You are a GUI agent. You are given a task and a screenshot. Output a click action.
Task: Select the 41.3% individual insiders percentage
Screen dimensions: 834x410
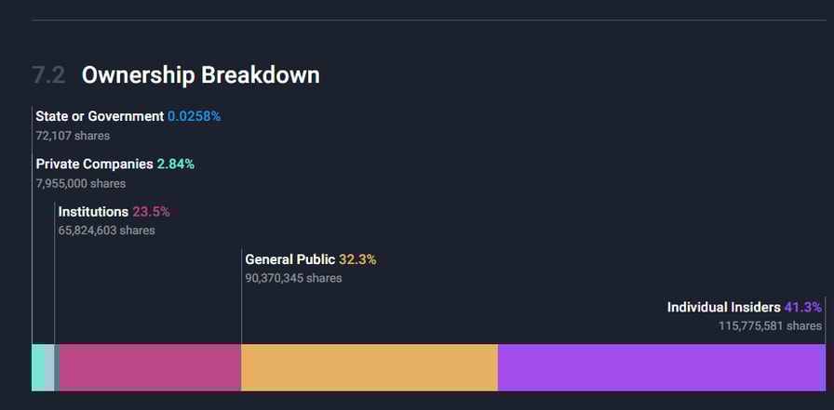coord(802,307)
